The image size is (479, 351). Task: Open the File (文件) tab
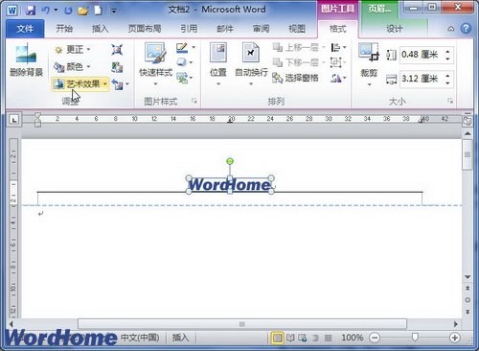click(x=25, y=29)
